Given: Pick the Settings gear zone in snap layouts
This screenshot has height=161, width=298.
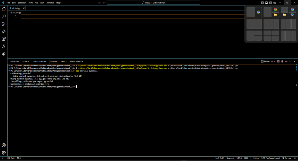Looking at the screenshot, I should [x=292, y=15].
